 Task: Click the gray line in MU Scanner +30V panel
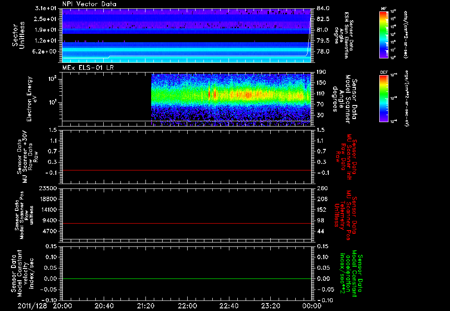coord(187,170)
